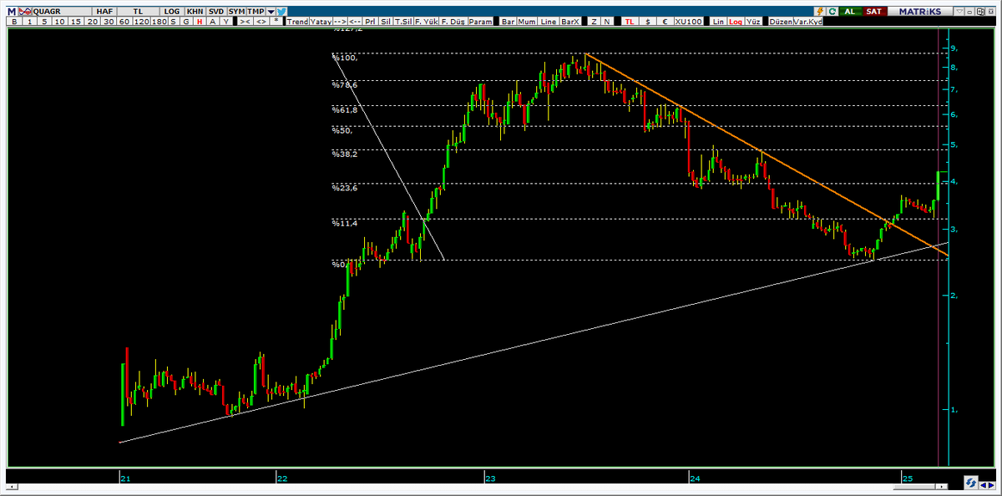Select dollar currency

pyautogui.click(x=648, y=22)
